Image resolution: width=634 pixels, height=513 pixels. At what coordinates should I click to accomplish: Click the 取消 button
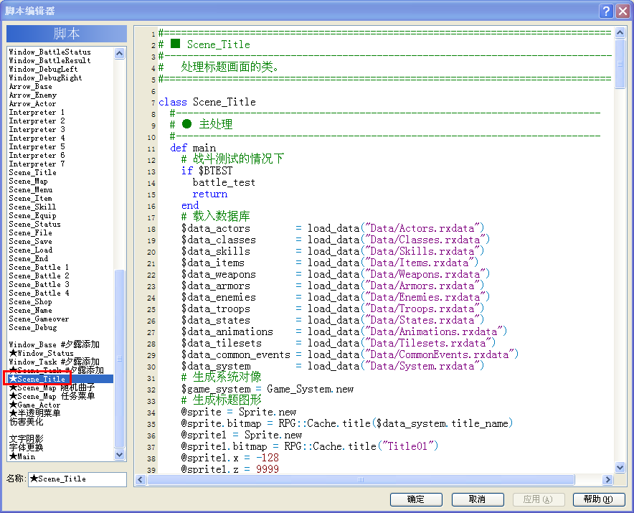pyautogui.click(x=478, y=499)
